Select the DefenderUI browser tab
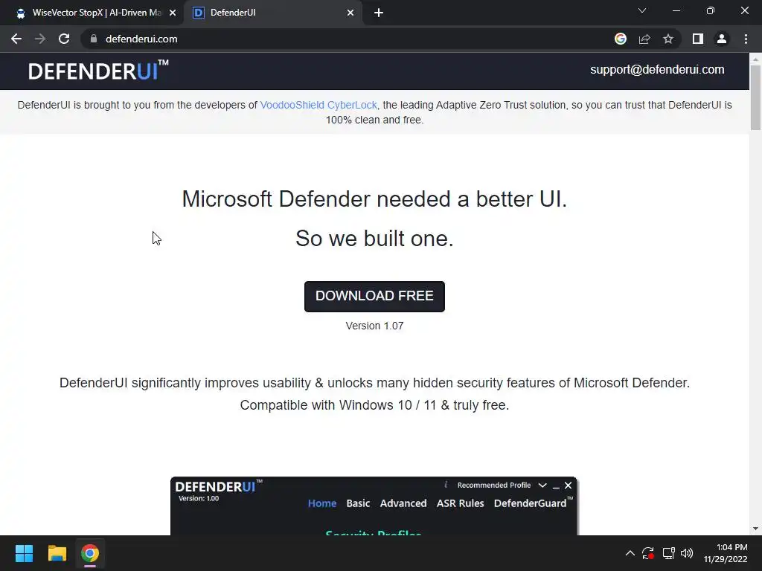The height and width of the screenshot is (571, 762). (x=272, y=13)
